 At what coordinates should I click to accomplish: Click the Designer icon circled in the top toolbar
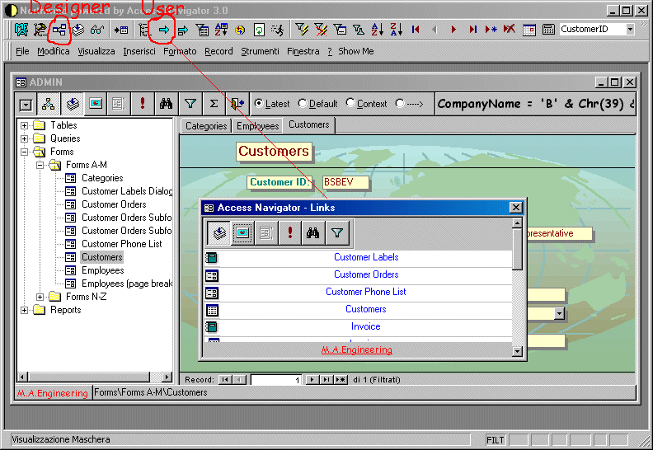[59, 30]
